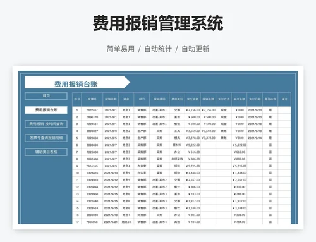Viewport: 316px width, 242px height.
Task: Click the 费用报销台账 banner title
Action: point(76,84)
